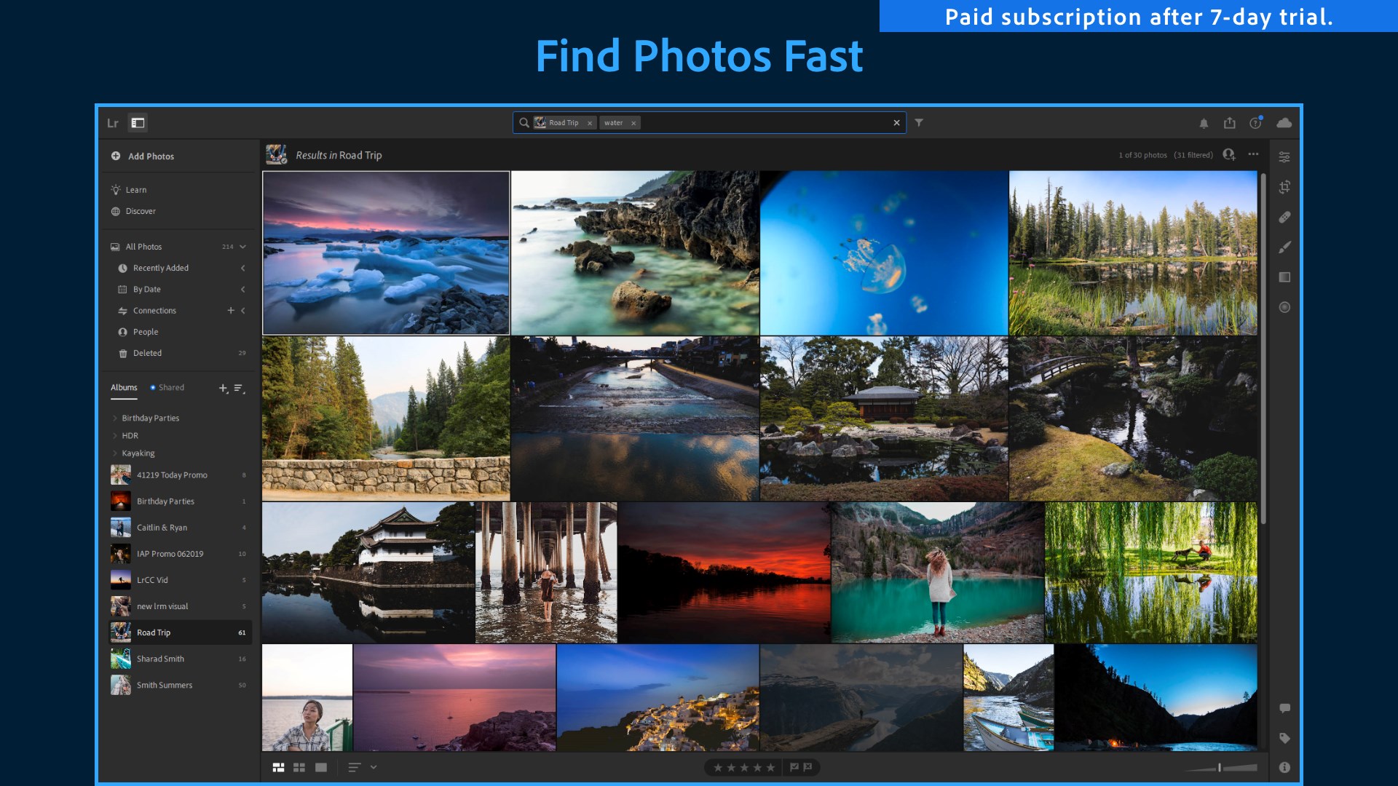Select the Healing brush tool
This screenshot has height=786, width=1398.
click(x=1284, y=217)
